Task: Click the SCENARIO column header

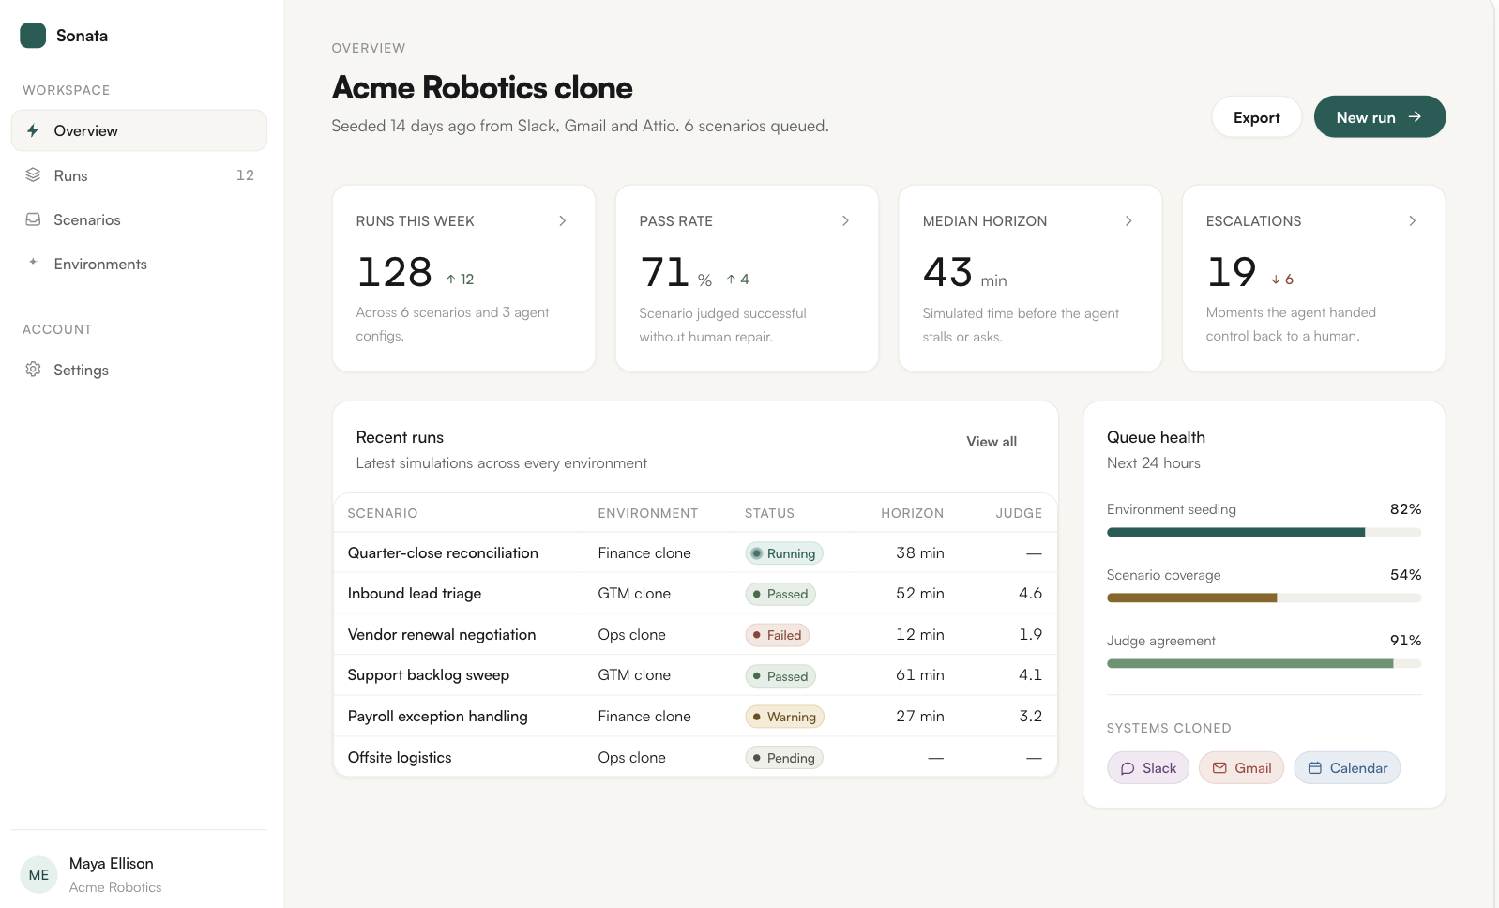Action: [383, 513]
